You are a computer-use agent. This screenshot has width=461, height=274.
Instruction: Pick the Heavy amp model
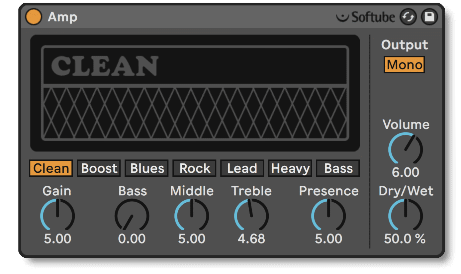290,168
